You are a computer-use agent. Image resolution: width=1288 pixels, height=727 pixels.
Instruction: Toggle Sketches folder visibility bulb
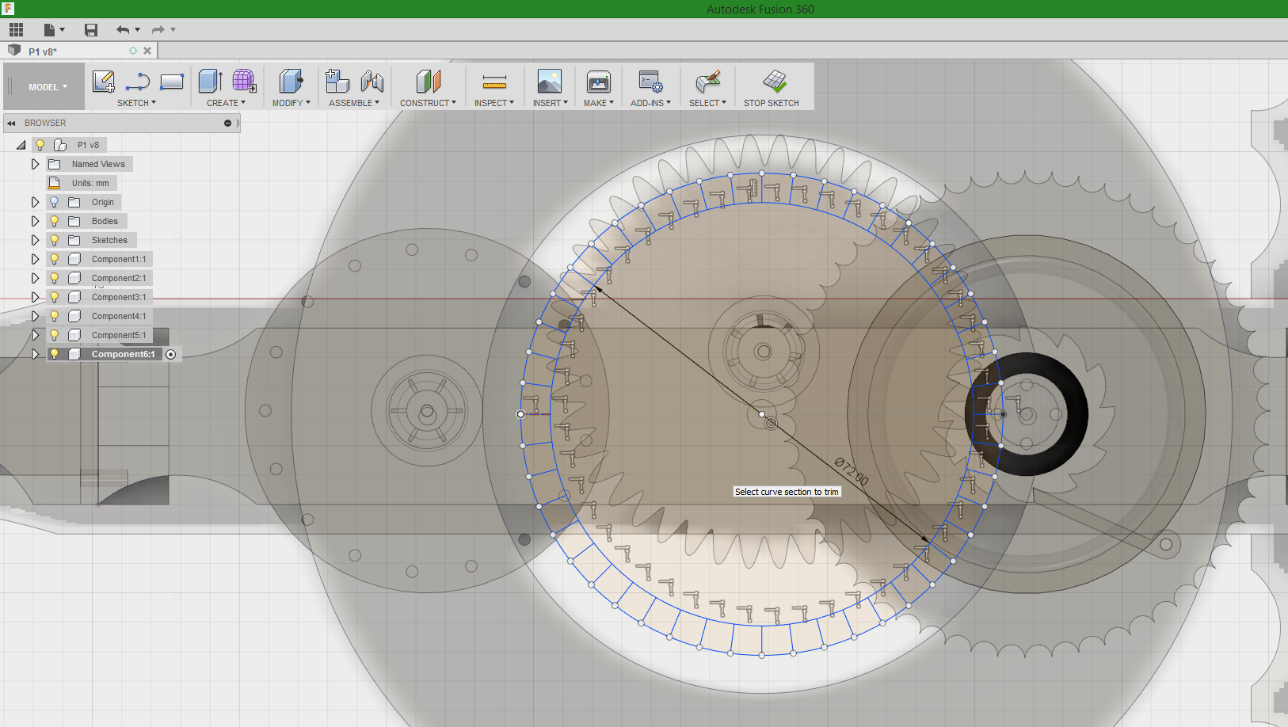click(54, 240)
